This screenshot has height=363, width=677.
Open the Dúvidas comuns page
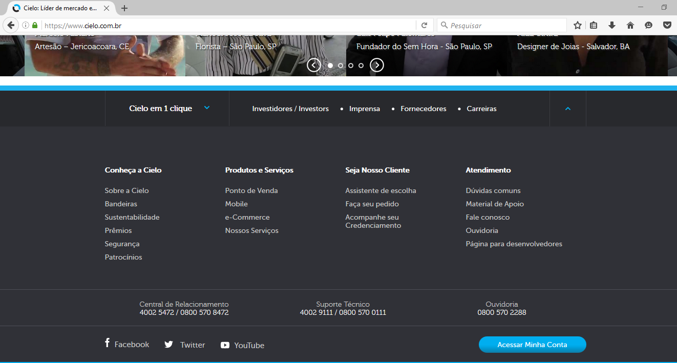493,190
